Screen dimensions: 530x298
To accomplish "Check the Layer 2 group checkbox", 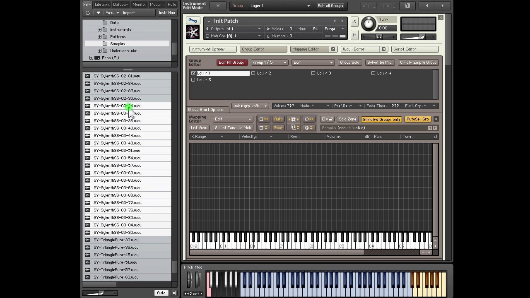I will coord(253,73).
